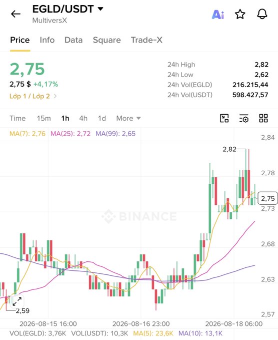278x340 pixels.
Task: Tap the 24h Vol(EGLD) value 216.215,44
Action: tap(250, 85)
